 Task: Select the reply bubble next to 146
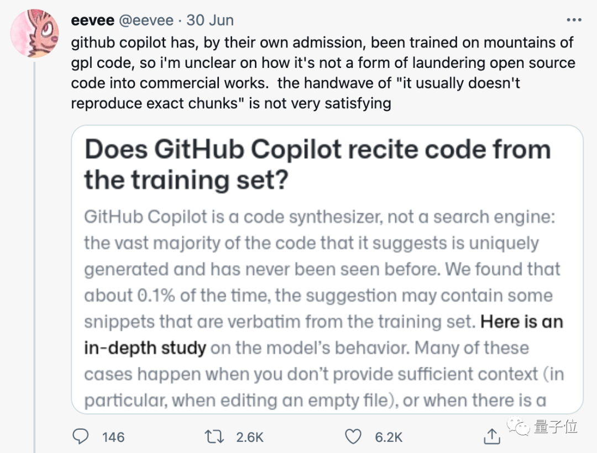click(x=81, y=436)
